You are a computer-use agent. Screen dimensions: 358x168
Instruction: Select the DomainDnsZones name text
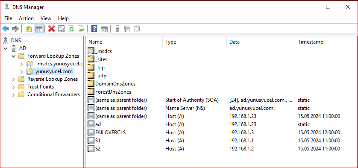pyautogui.click(x=115, y=84)
